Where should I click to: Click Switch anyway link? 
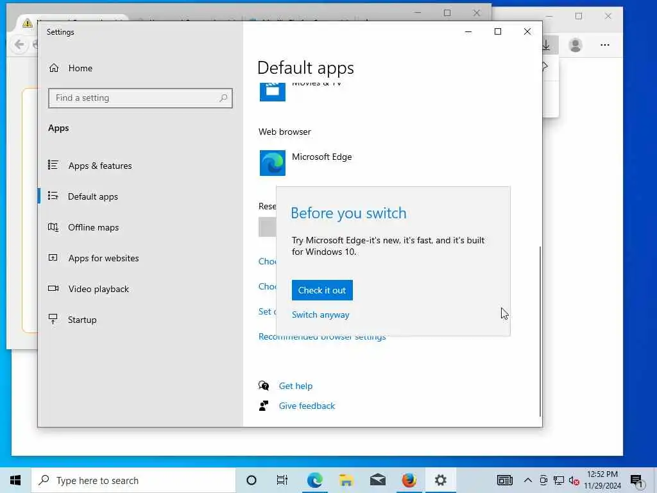tap(321, 315)
